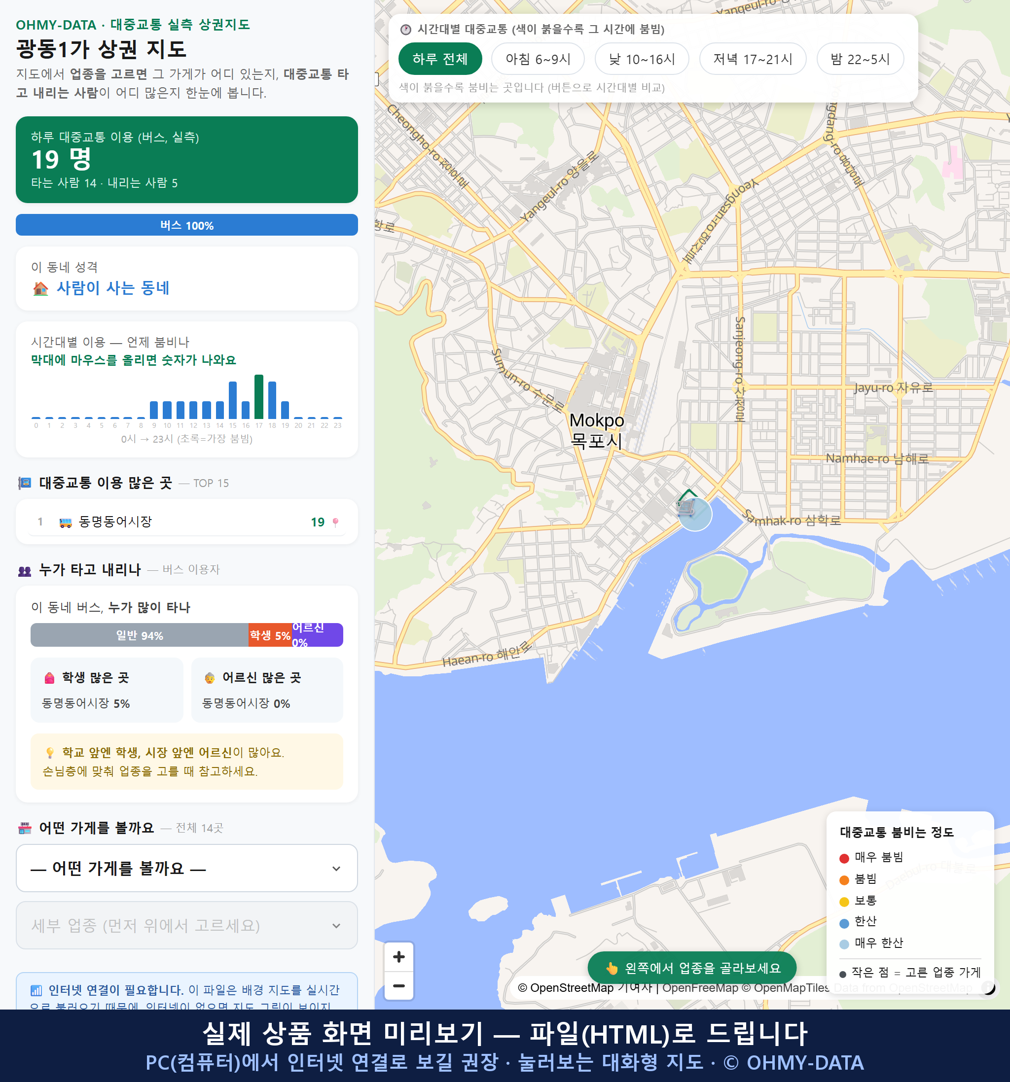Click the chart icon beside 인터넷 연결이 필요합니다
This screenshot has height=1082, width=1010.
click(x=36, y=990)
